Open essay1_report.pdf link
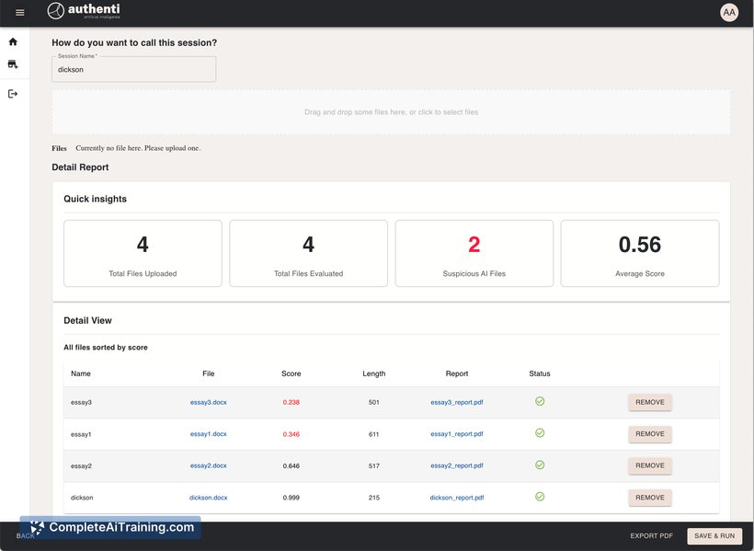Screen dimensions: 754x551 [457, 434]
